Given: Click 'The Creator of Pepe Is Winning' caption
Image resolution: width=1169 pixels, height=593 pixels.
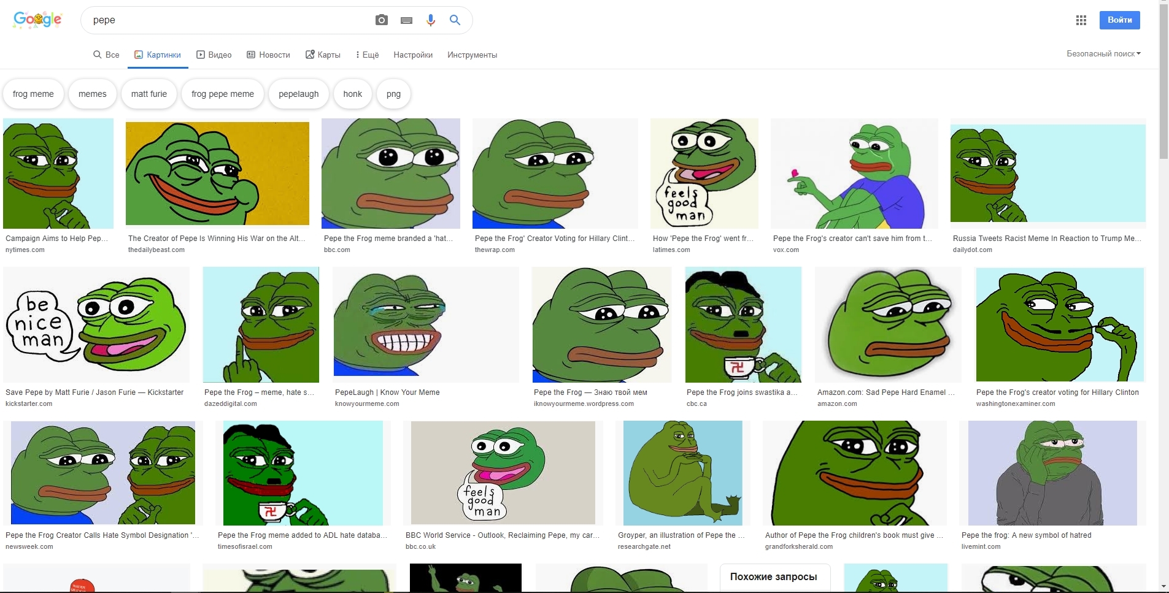Looking at the screenshot, I should [217, 239].
